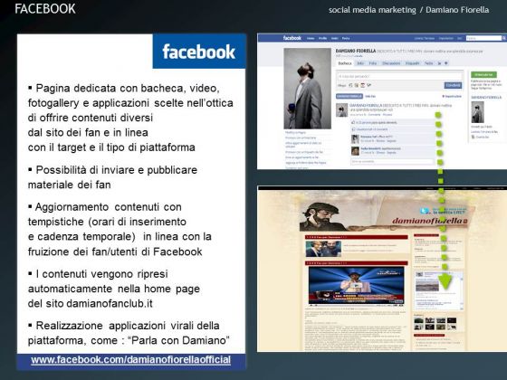This screenshot has width=507, height=380.
Task: Click the second commenter's avatar
Action: pos(355,151)
